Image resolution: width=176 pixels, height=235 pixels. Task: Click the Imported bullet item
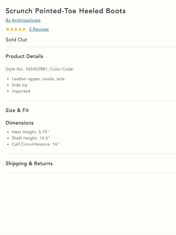pos(21,91)
